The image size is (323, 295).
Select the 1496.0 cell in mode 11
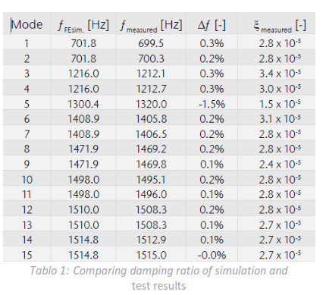tap(151, 194)
